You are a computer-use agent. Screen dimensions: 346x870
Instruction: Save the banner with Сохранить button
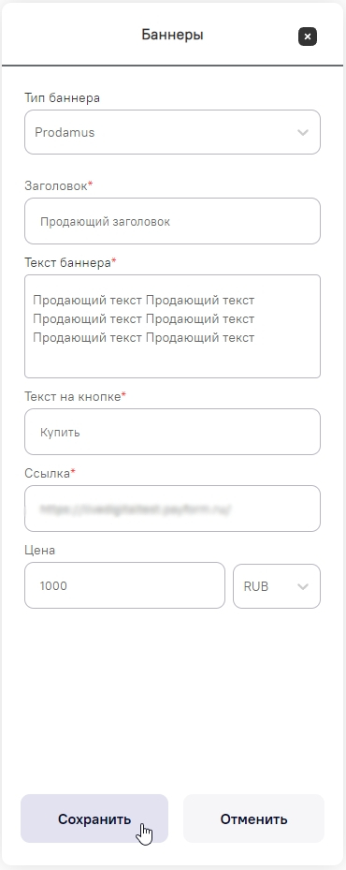click(94, 818)
